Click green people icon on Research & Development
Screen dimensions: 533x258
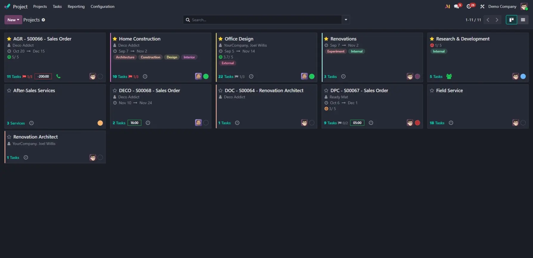point(449,76)
